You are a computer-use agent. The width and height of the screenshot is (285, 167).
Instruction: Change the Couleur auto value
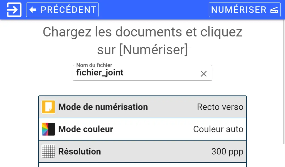click(x=218, y=129)
